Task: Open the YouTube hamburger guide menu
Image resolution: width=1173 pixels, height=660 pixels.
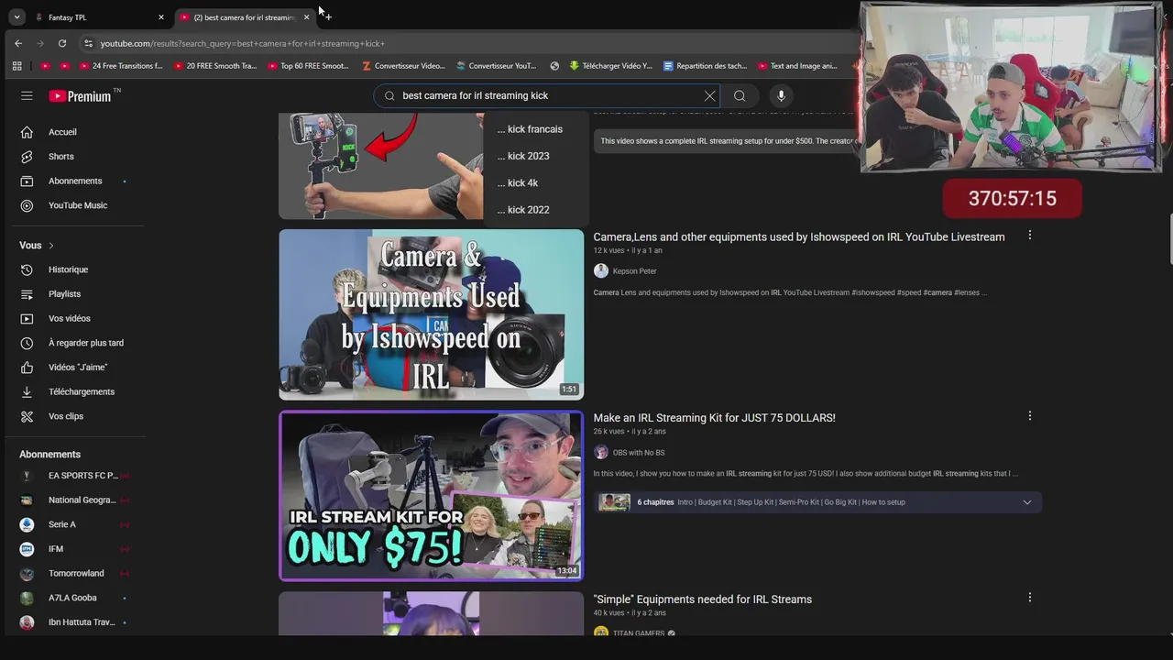Action: (x=27, y=95)
